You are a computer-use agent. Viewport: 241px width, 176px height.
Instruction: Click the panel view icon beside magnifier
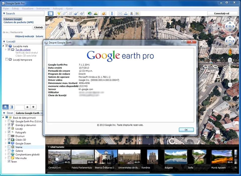11,107
